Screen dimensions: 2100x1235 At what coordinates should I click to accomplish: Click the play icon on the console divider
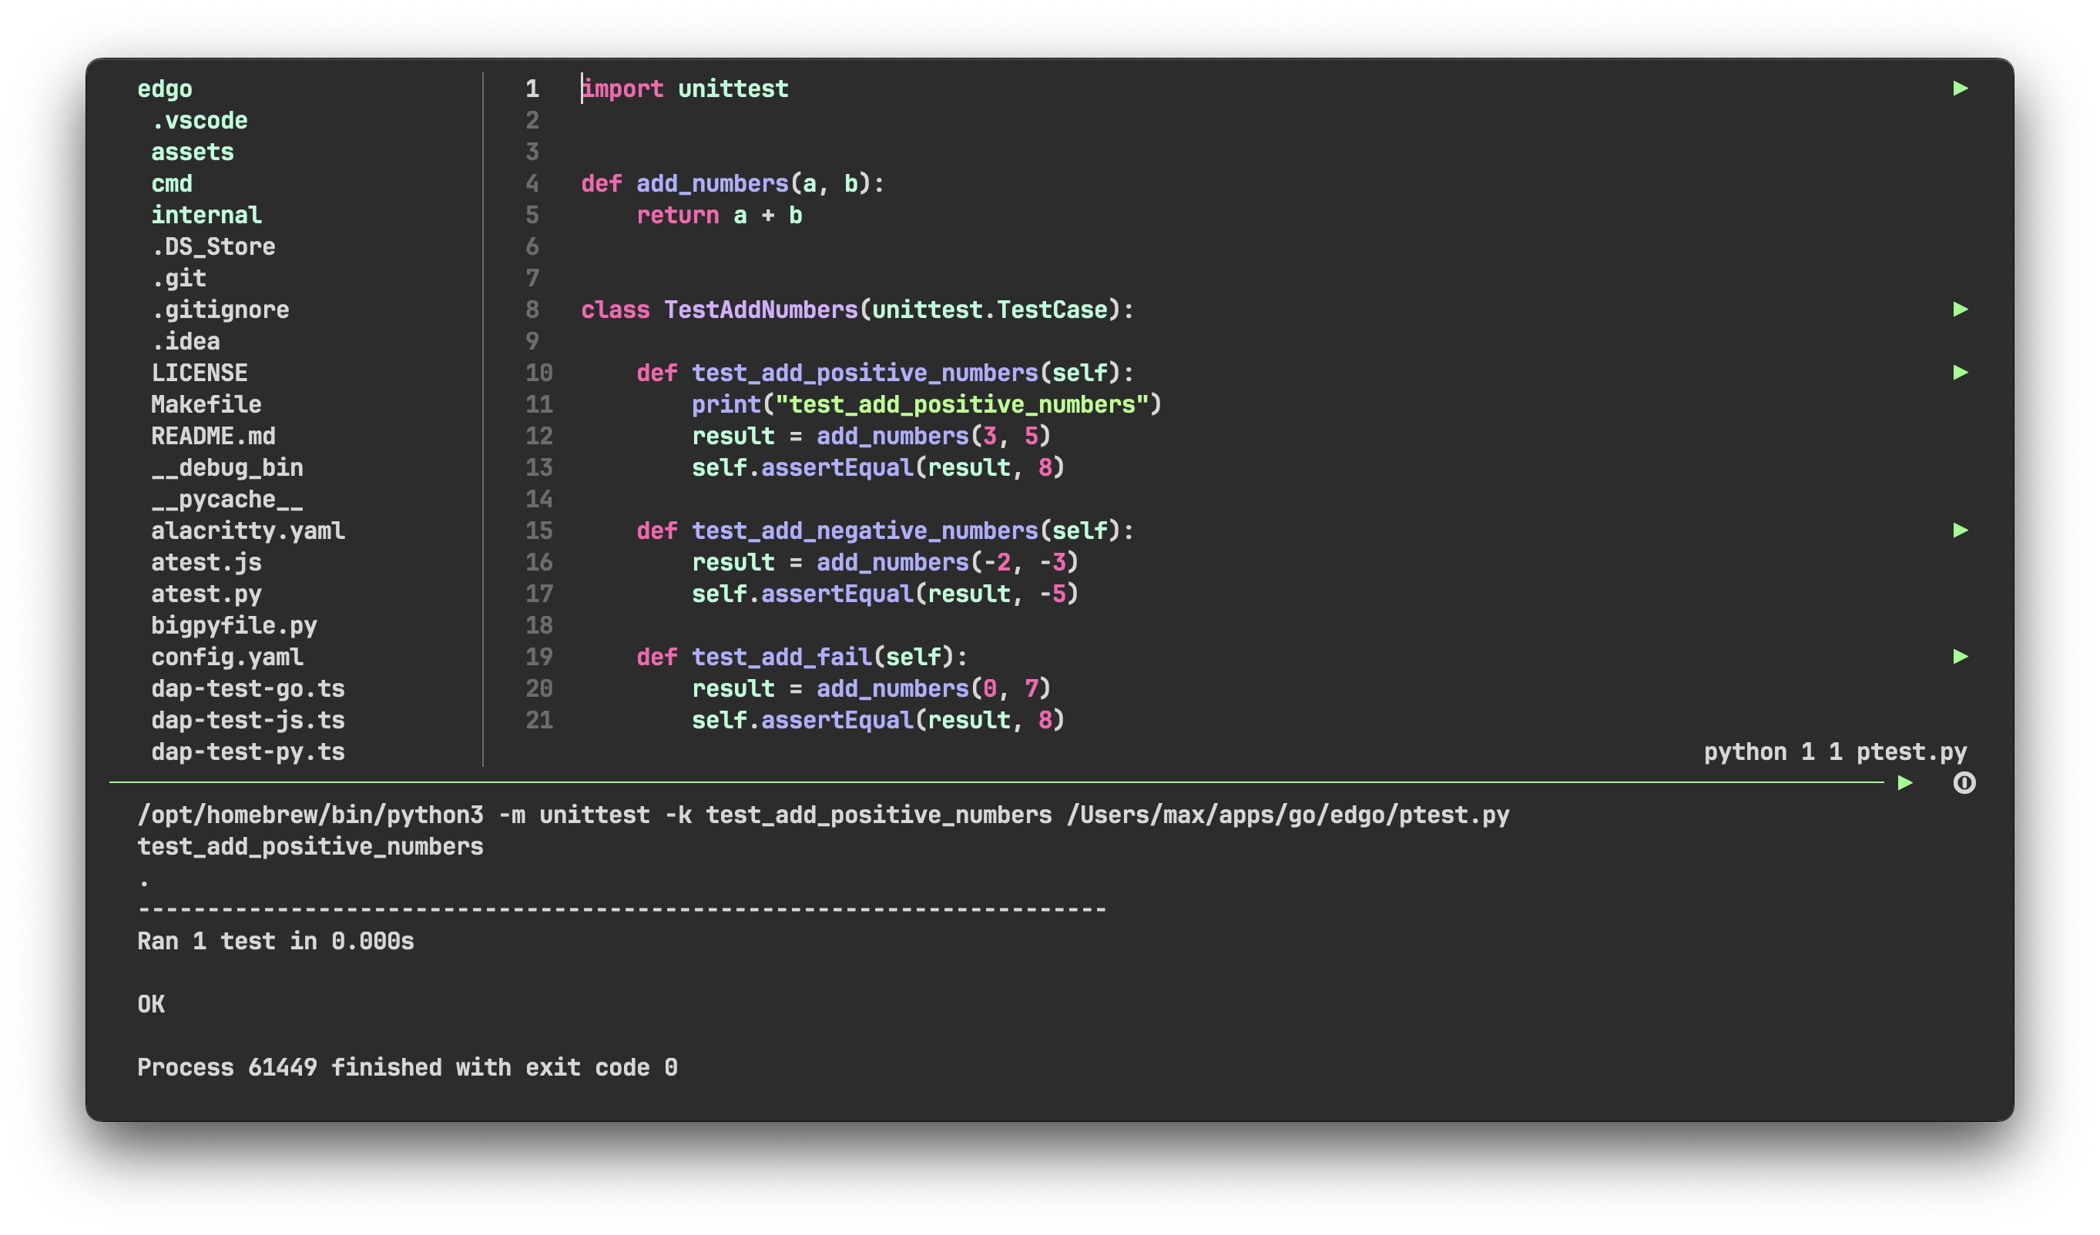1905,783
